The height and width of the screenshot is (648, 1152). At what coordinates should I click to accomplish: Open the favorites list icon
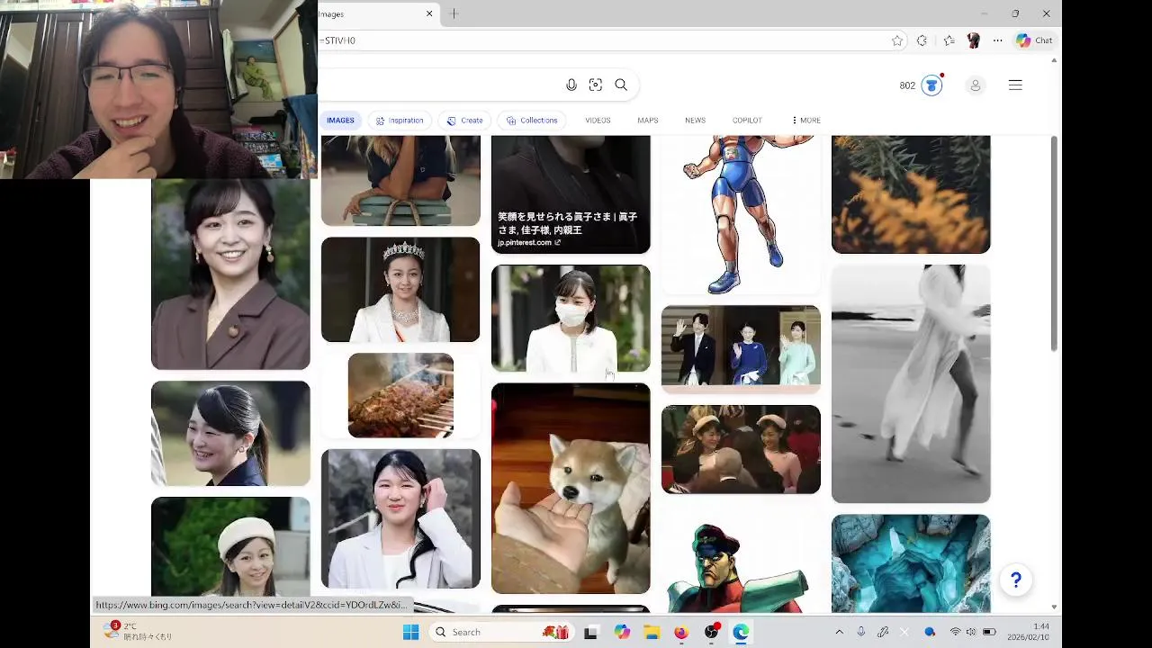coord(949,40)
